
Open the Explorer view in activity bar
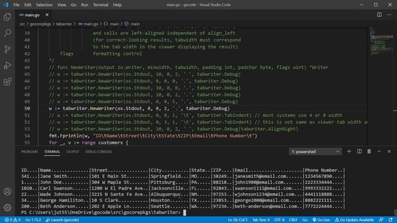7,17
